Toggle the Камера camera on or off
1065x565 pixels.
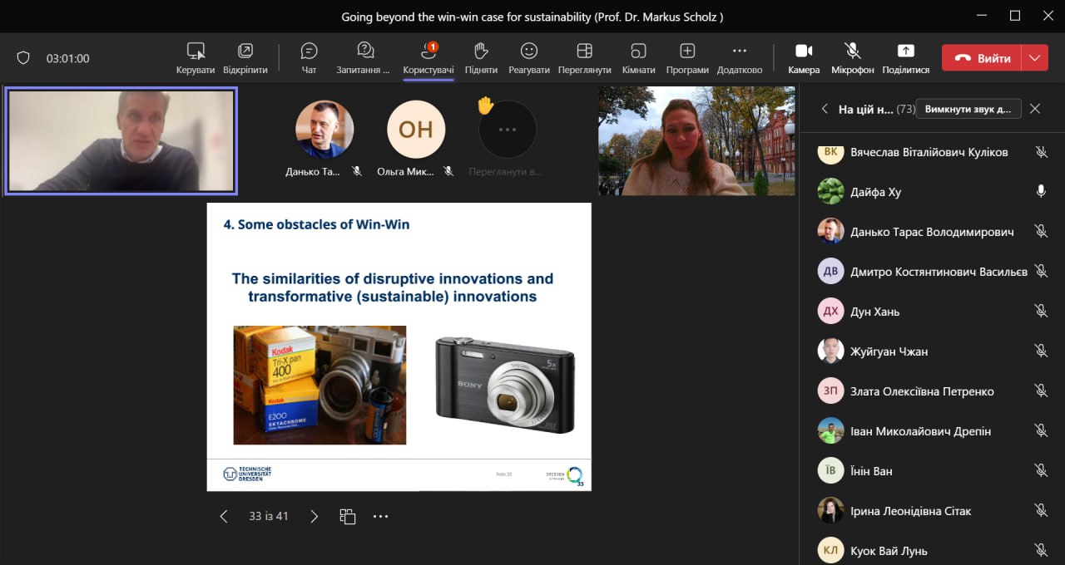pos(804,52)
